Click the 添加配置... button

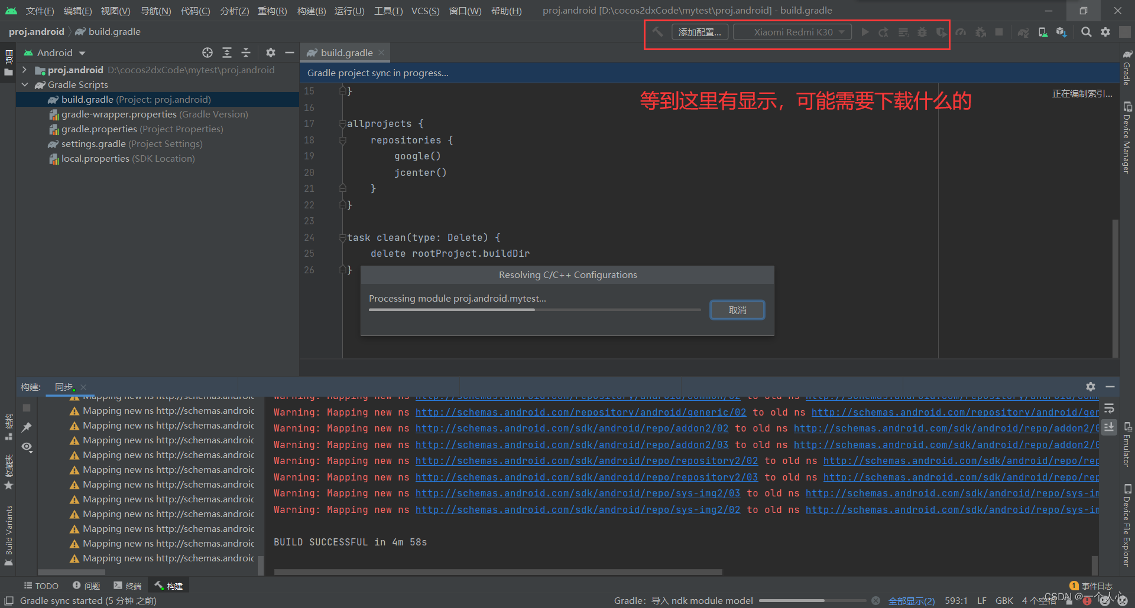pos(699,31)
